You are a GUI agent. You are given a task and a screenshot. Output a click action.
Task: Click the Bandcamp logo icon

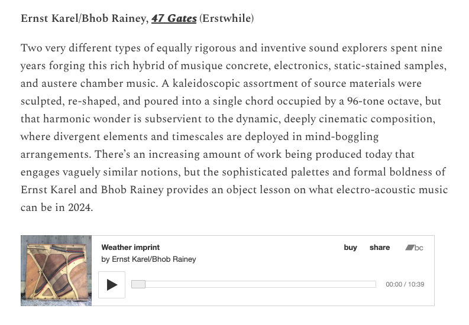coord(414,248)
